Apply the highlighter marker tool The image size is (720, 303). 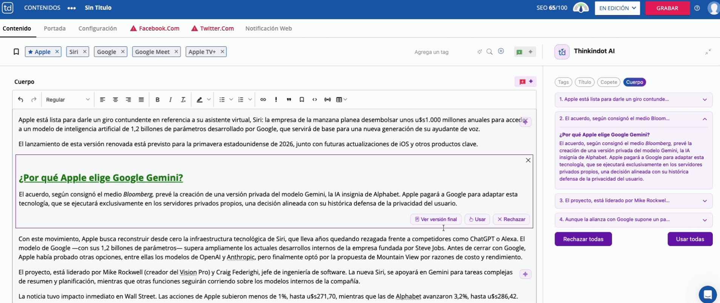[x=200, y=99]
